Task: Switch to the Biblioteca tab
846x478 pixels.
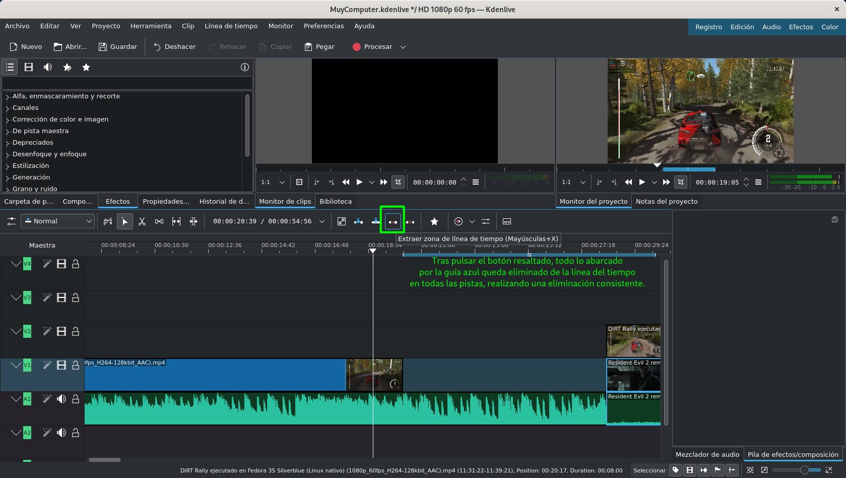Action: 336,201
